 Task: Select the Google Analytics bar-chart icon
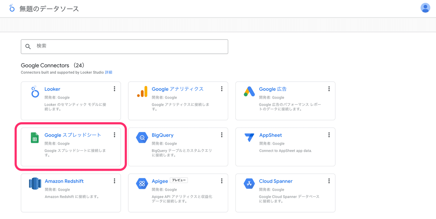(x=142, y=92)
